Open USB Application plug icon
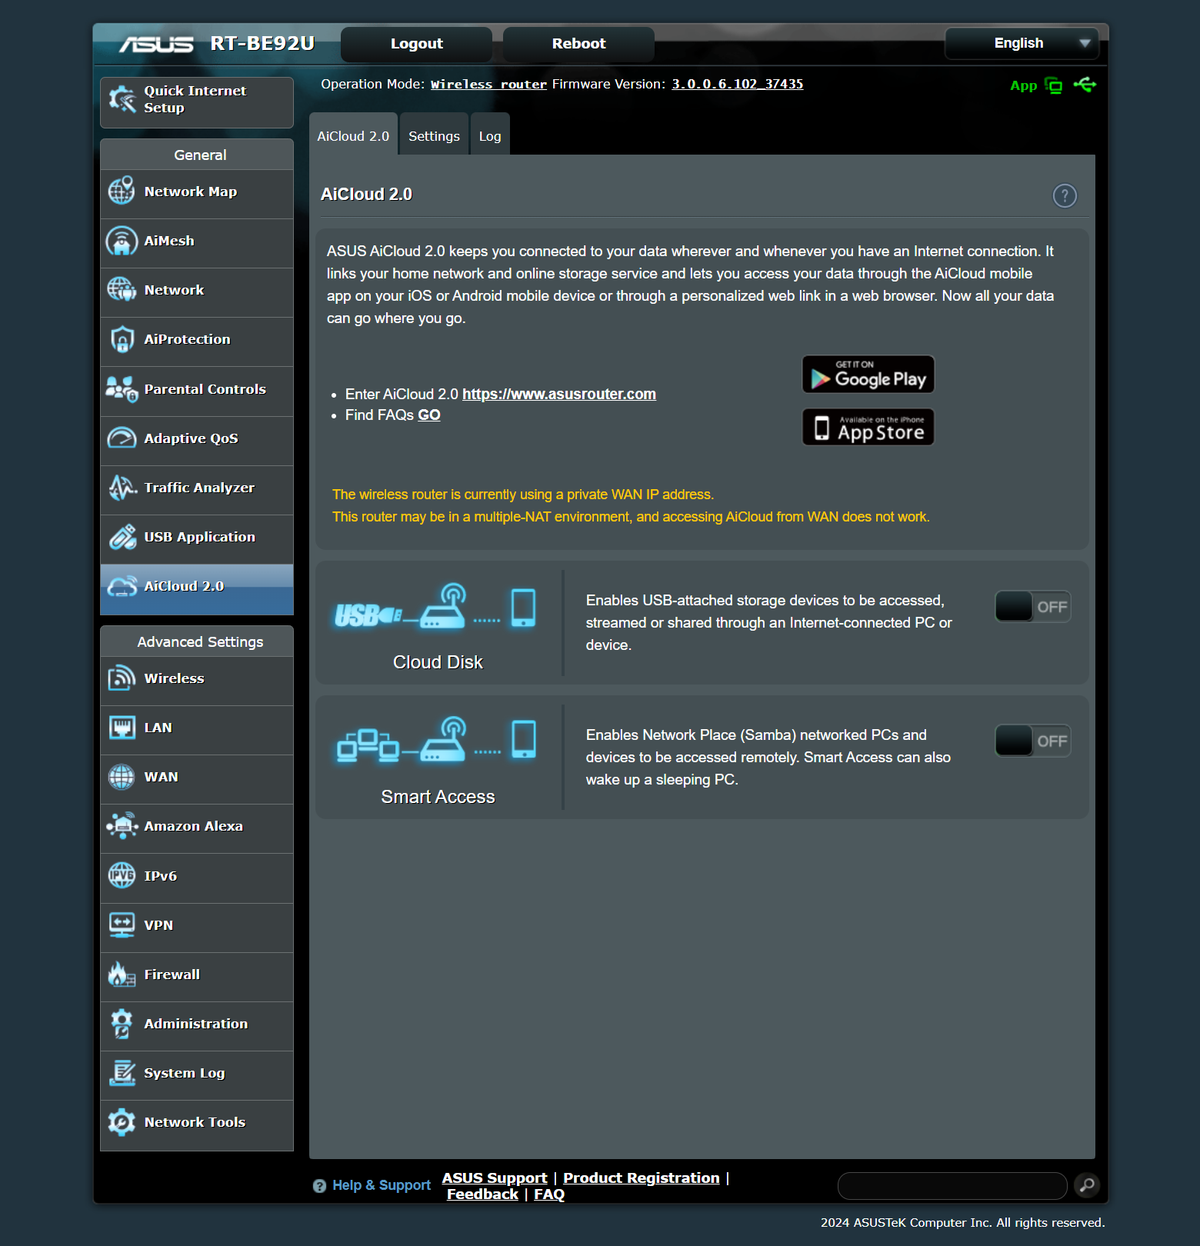Screen dimensions: 1200x1246 click(x=122, y=537)
